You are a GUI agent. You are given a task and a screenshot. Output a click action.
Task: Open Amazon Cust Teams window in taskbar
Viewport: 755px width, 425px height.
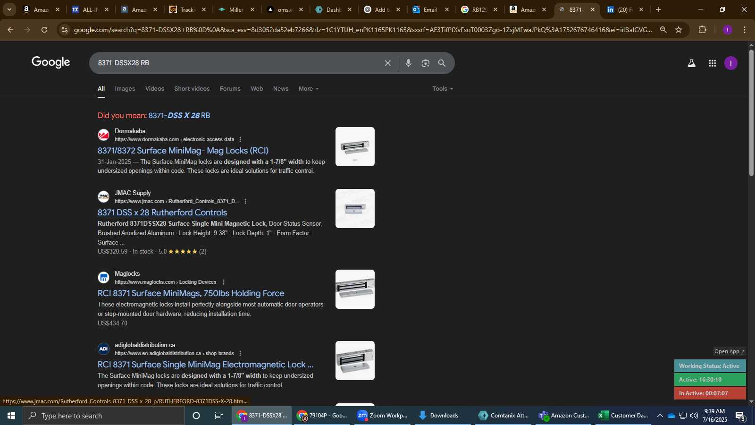[564, 416]
